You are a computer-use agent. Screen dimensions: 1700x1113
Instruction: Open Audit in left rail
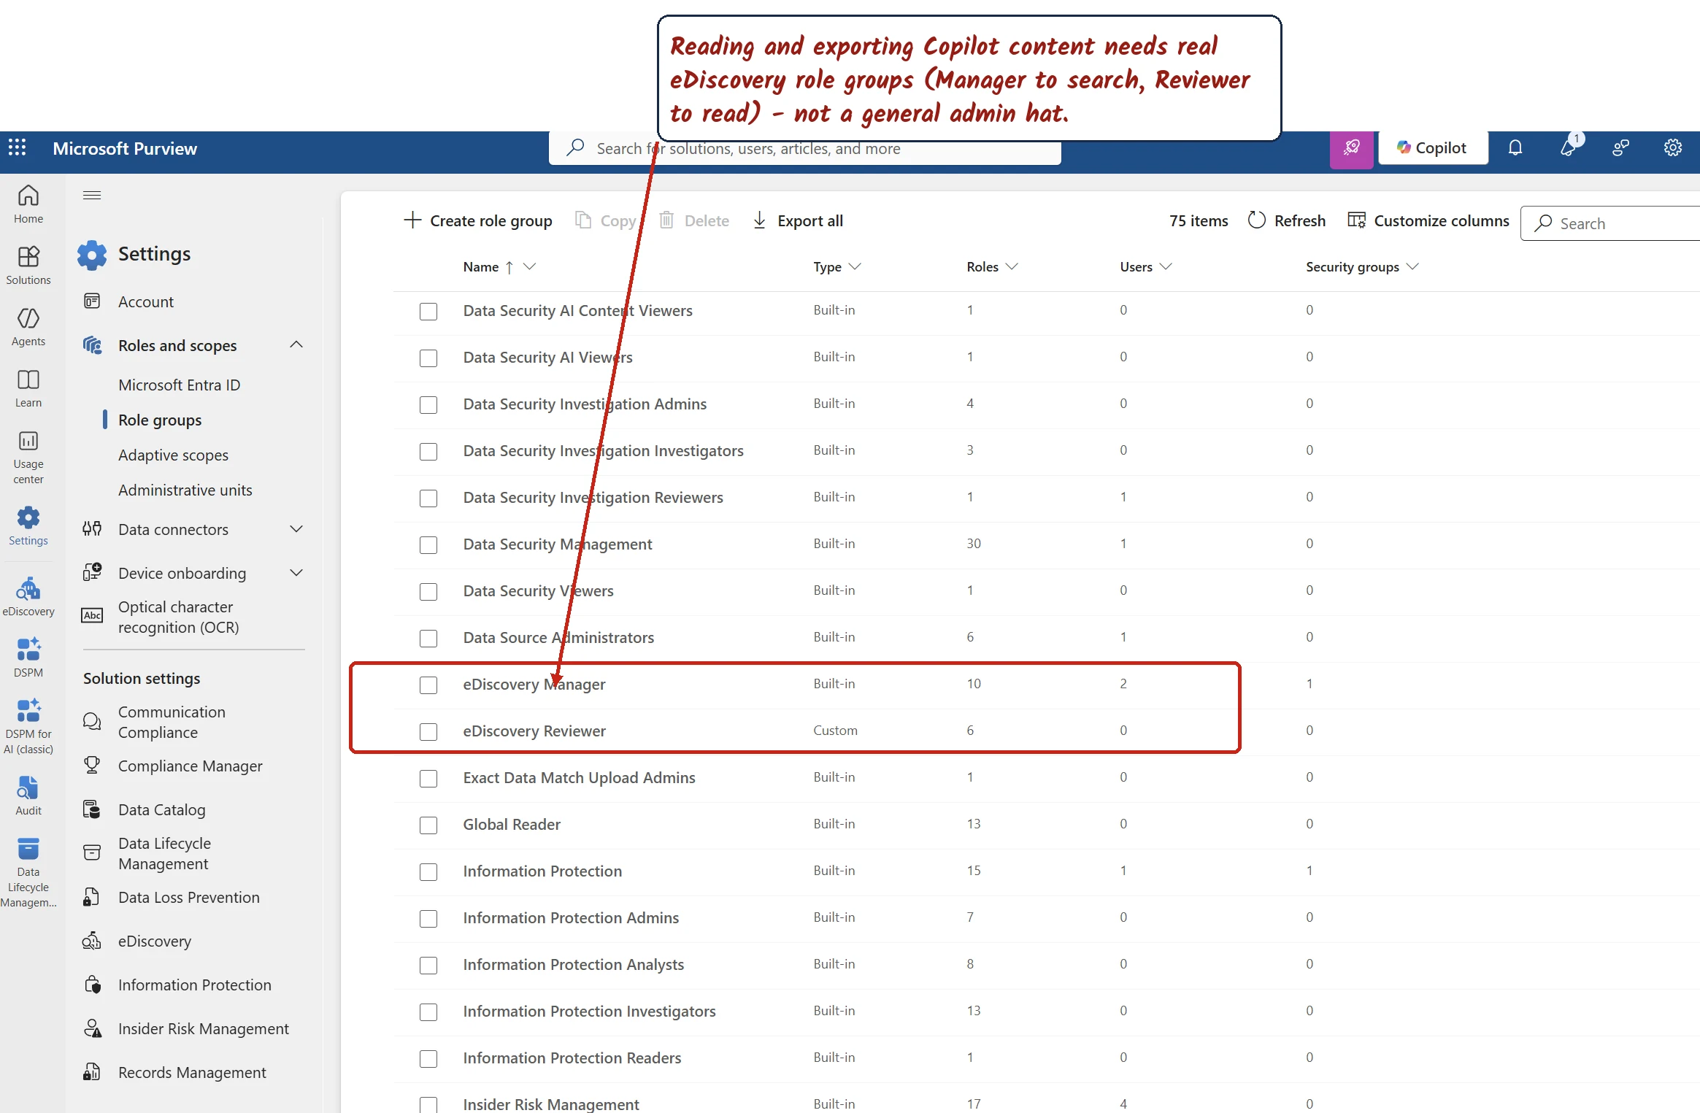pyautogui.click(x=28, y=796)
